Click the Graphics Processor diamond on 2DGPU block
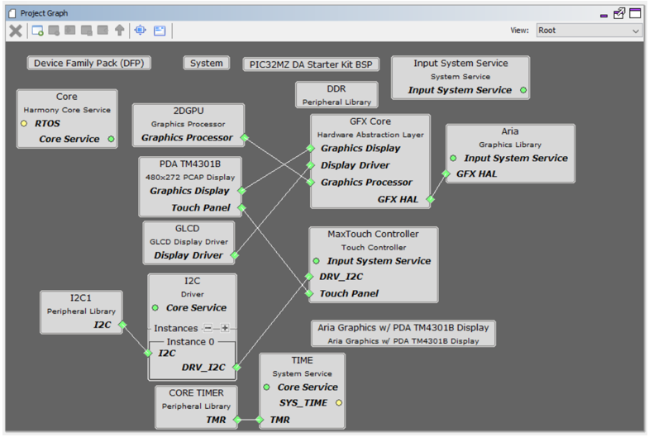Screen dimensions: 649x437 [x=245, y=138]
